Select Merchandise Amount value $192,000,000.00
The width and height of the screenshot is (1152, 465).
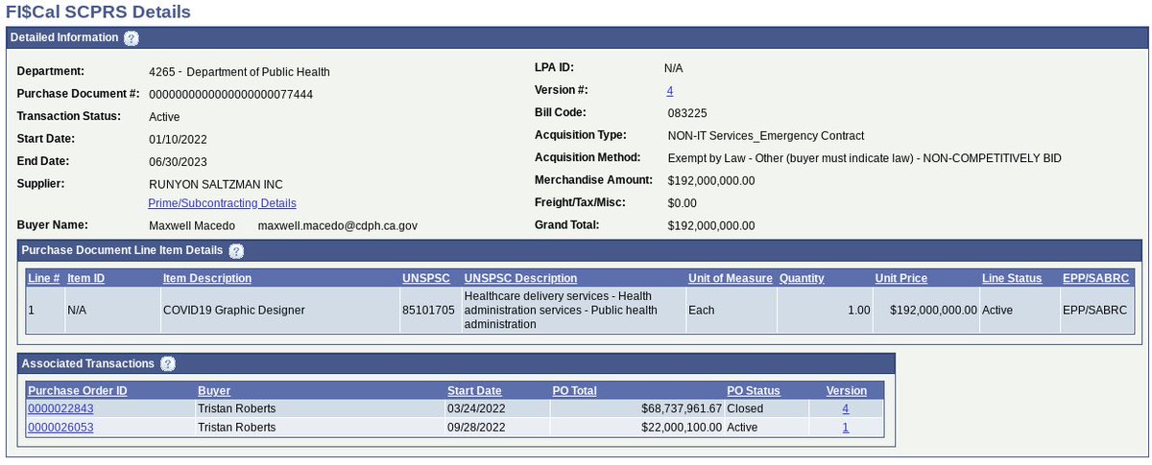click(x=711, y=180)
